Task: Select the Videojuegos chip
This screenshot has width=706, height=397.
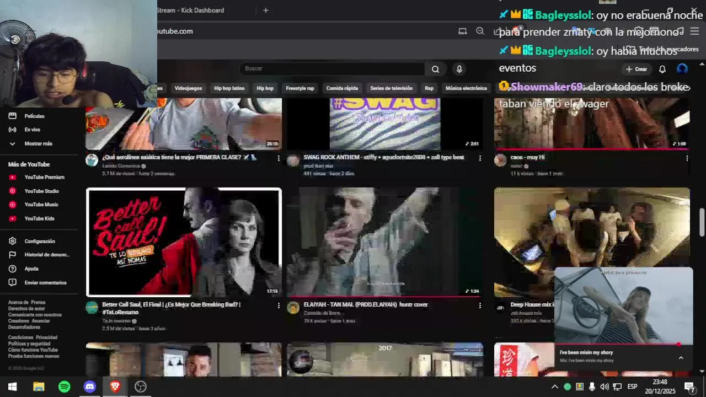Action: coord(188,88)
